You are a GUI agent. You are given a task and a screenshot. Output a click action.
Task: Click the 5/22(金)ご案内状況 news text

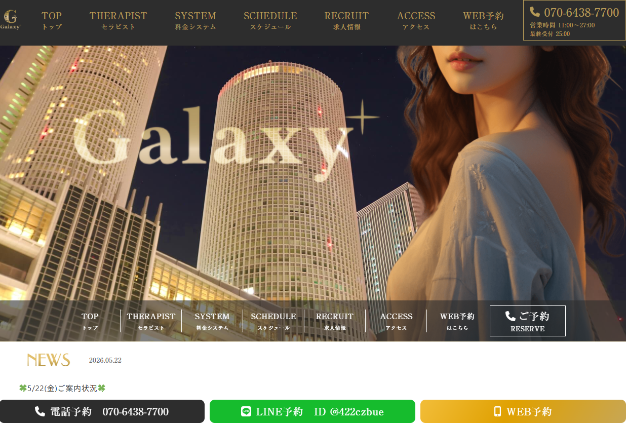pyautogui.click(x=62, y=389)
